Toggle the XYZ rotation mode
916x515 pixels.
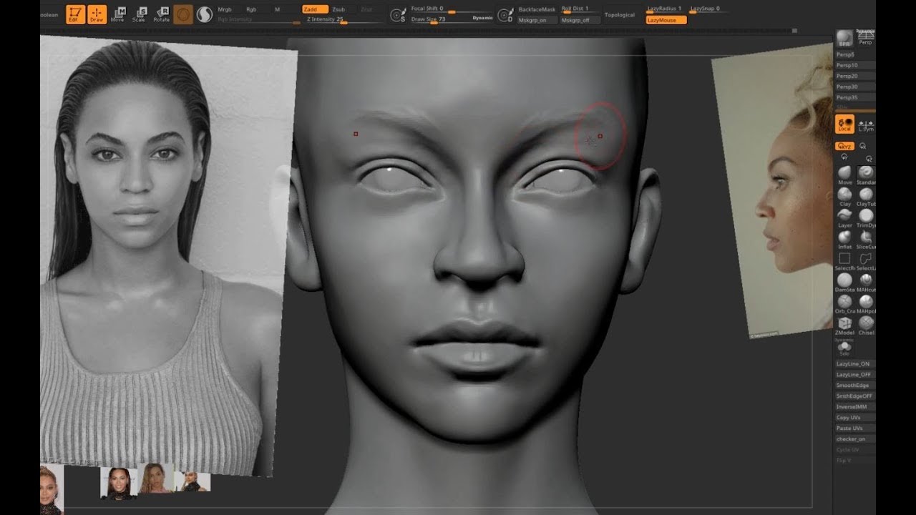click(x=844, y=146)
